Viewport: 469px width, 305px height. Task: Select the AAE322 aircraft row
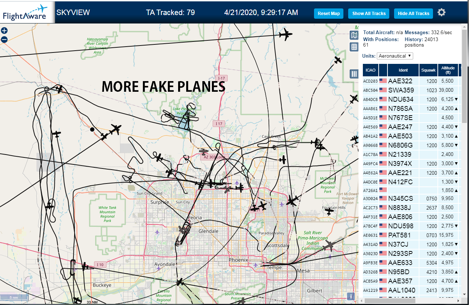coord(412,81)
